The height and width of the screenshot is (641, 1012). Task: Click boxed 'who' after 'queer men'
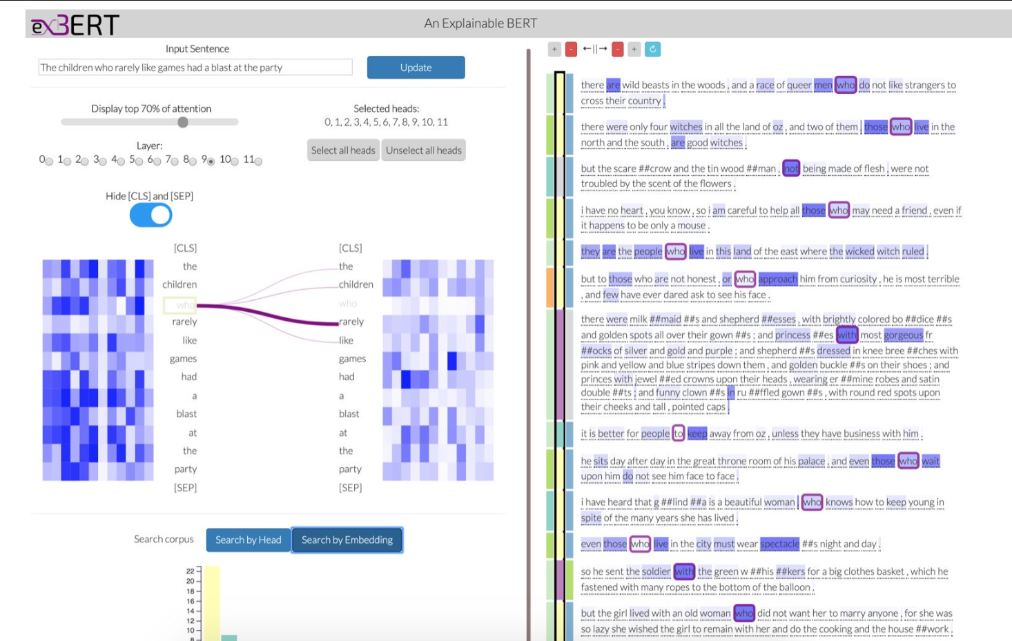click(846, 85)
